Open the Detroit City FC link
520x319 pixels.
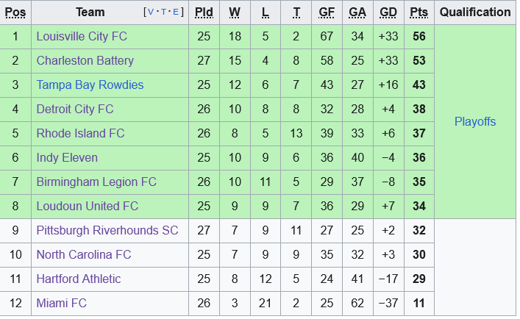pyautogui.click(x=75, y=109)
